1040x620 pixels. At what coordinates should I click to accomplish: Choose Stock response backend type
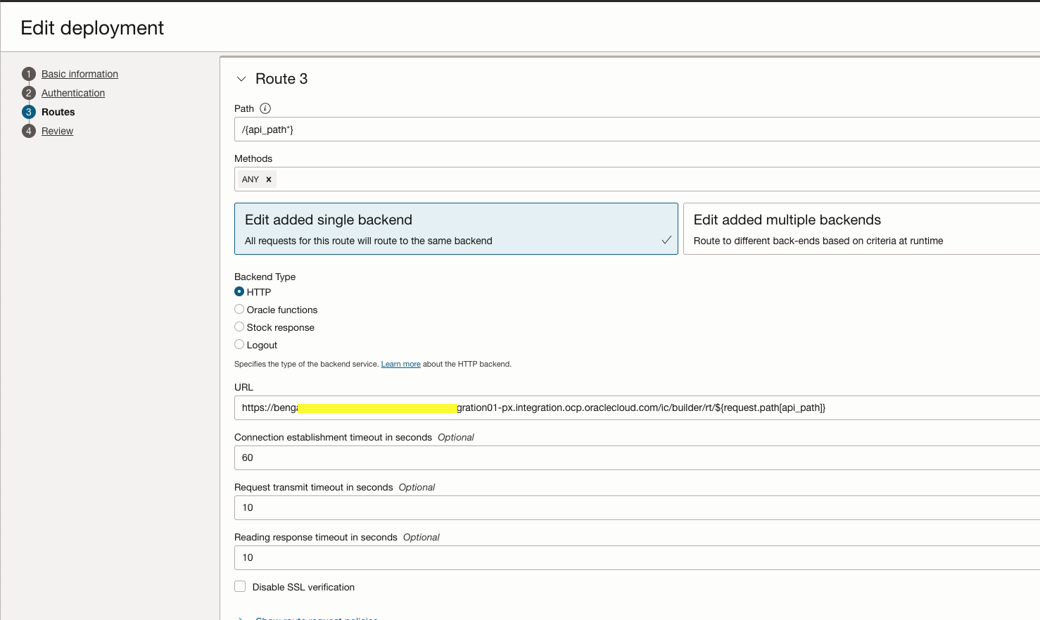pos(239,327)
